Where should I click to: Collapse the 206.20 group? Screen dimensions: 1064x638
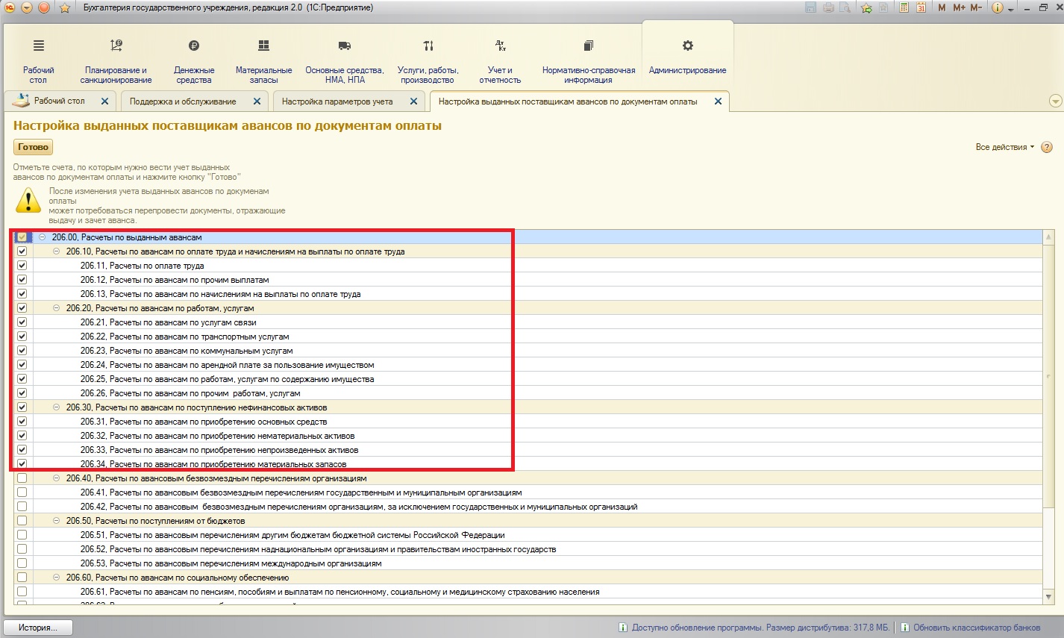pyautogui.click(x=57, y=308)
